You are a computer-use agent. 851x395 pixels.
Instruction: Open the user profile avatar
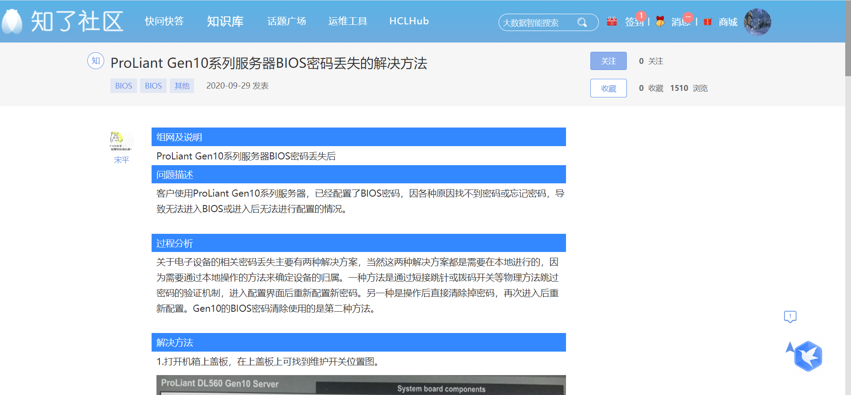(x=757, y=22)
